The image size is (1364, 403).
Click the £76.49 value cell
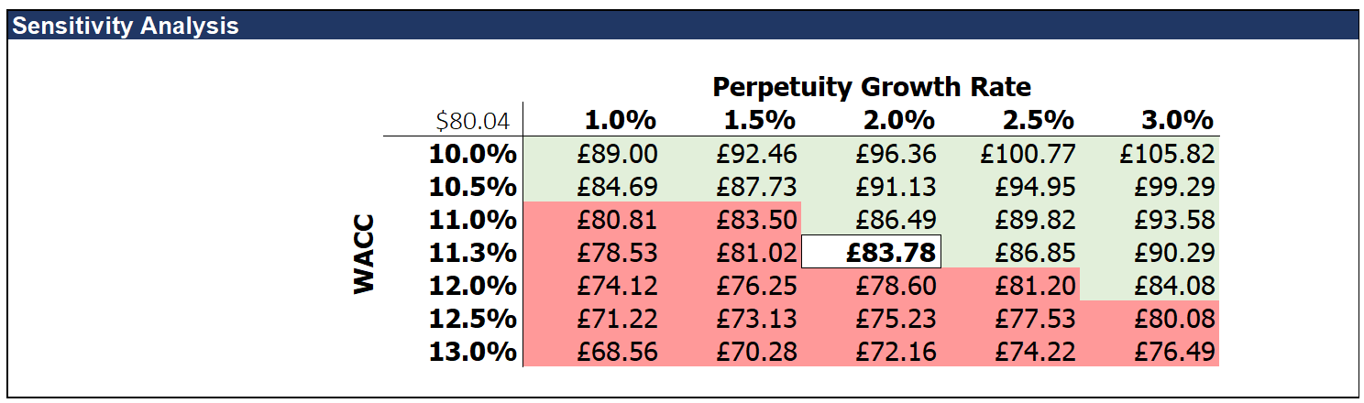point(1174,352)
